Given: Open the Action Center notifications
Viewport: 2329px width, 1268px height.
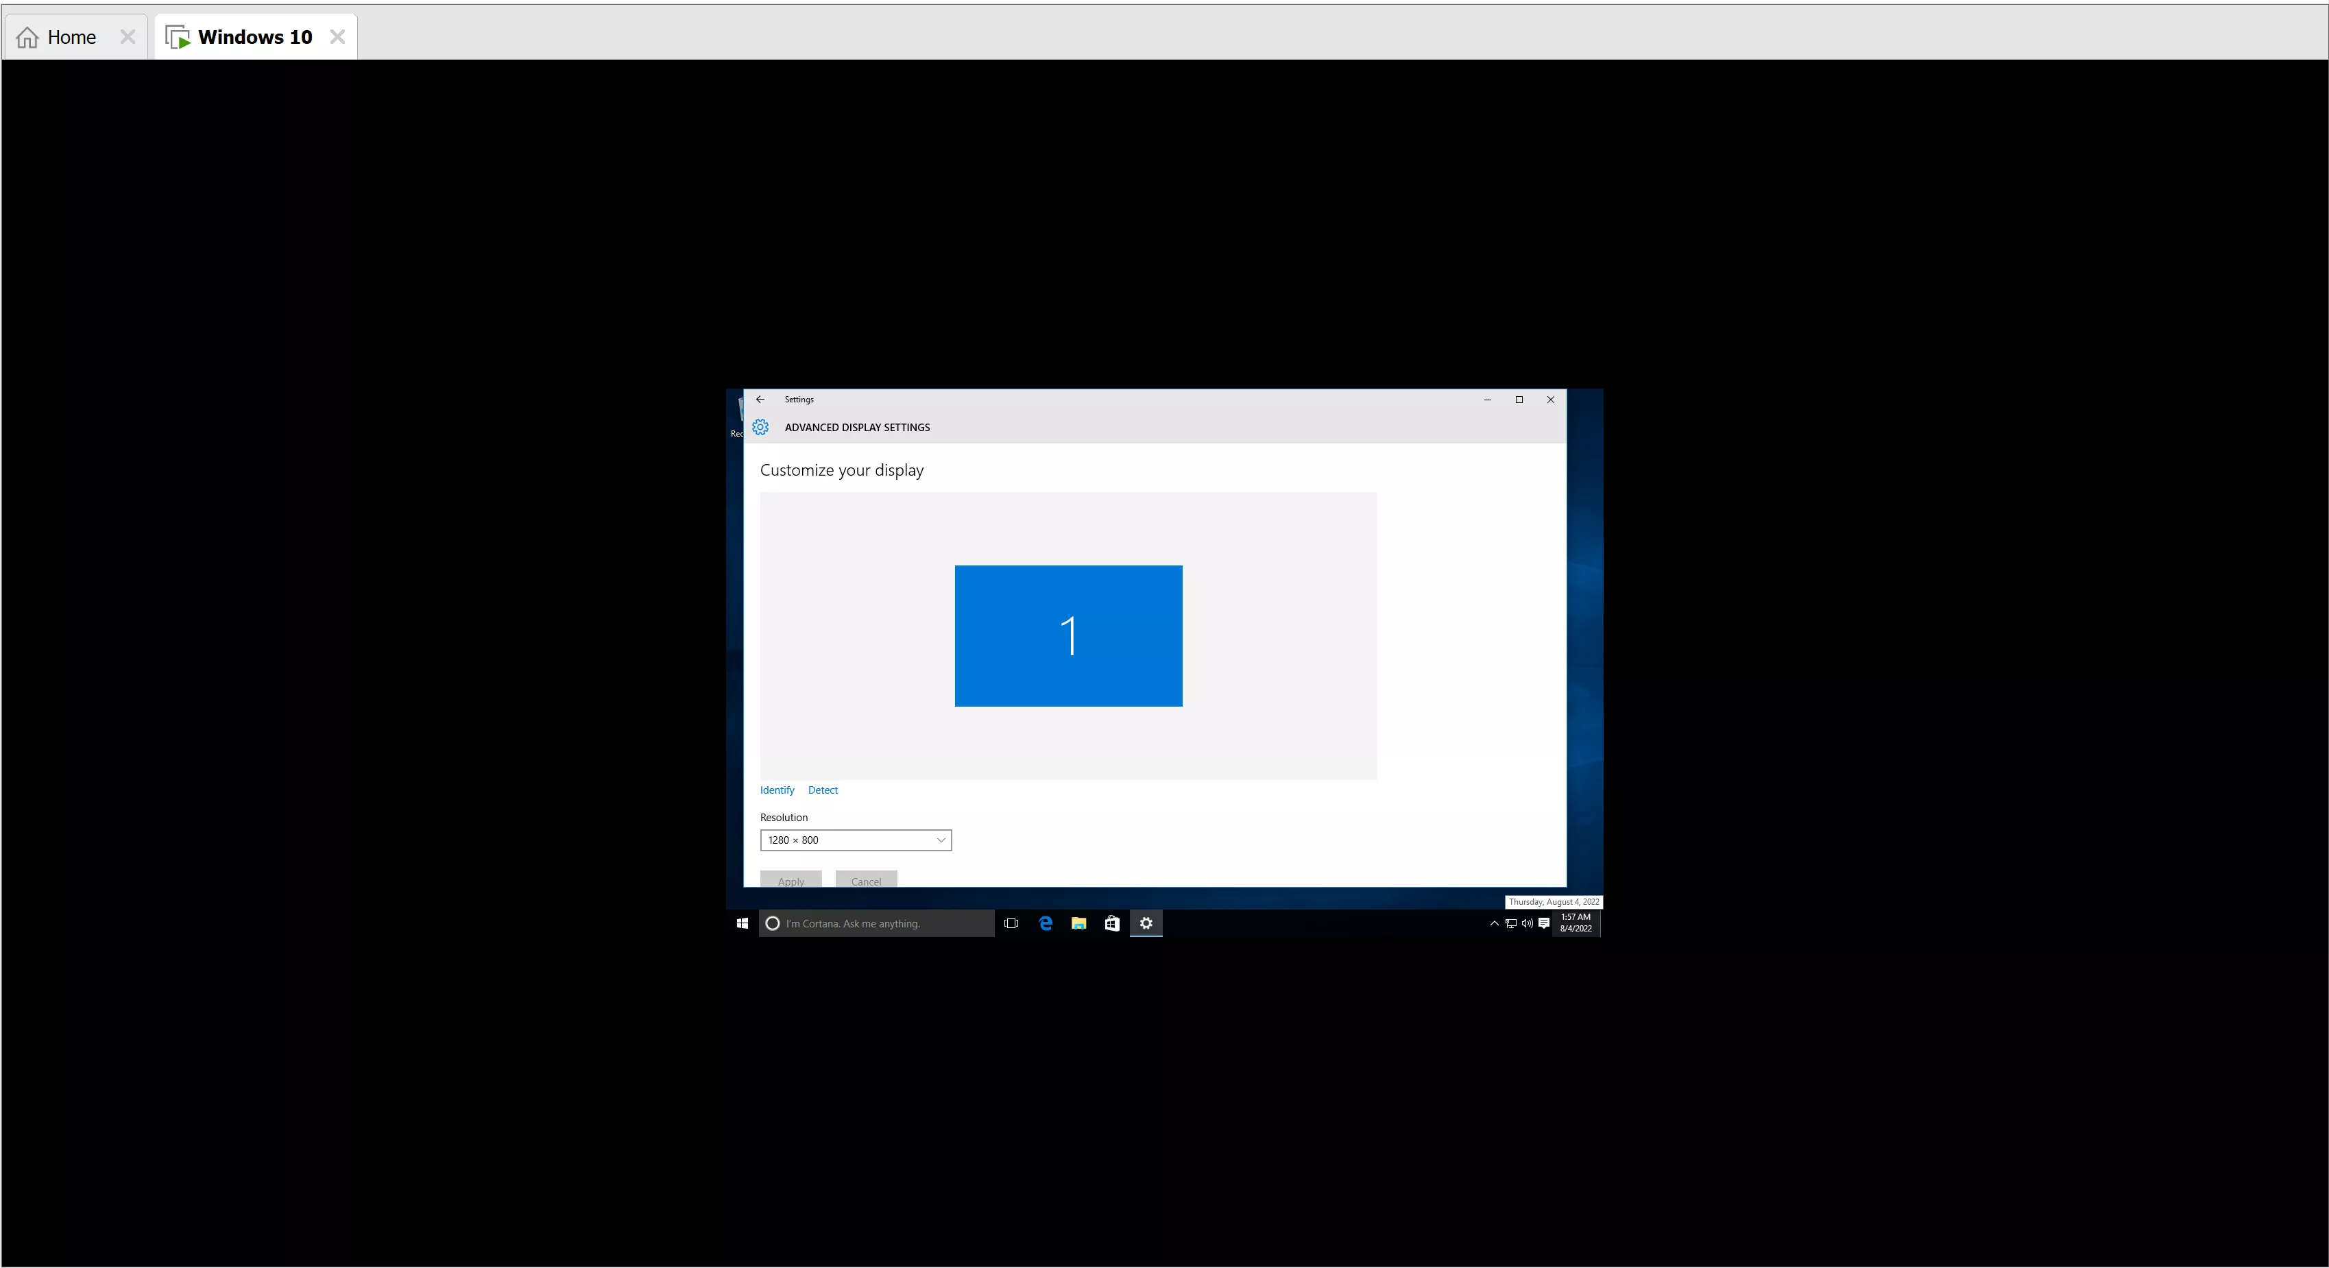Looking at the screenshot, I should (1544, 924).
